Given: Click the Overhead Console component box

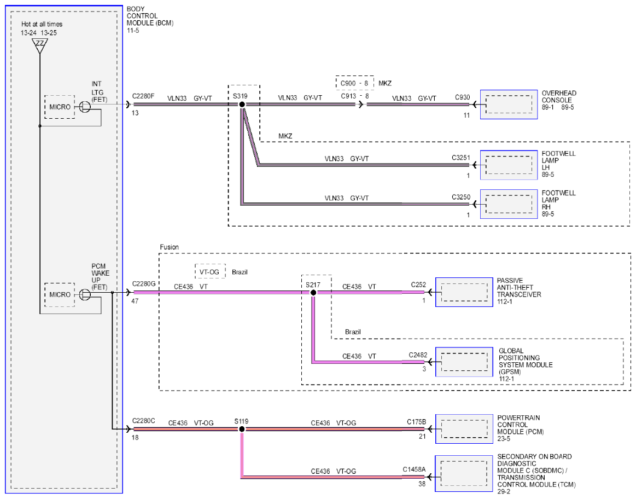Looking at the screenshot, I should [x=509, y=105].
